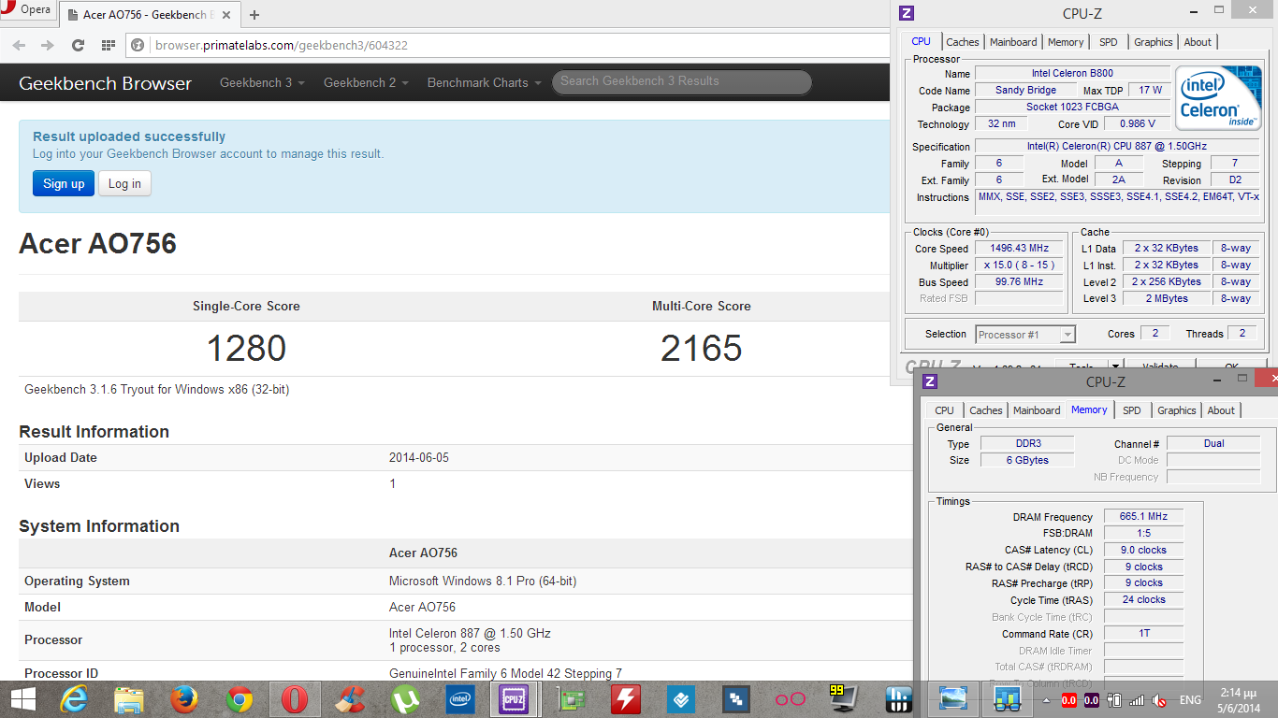Launch Firefox from the taskbar
This screenshot has height=718, width=1278.
click(184, 698)
